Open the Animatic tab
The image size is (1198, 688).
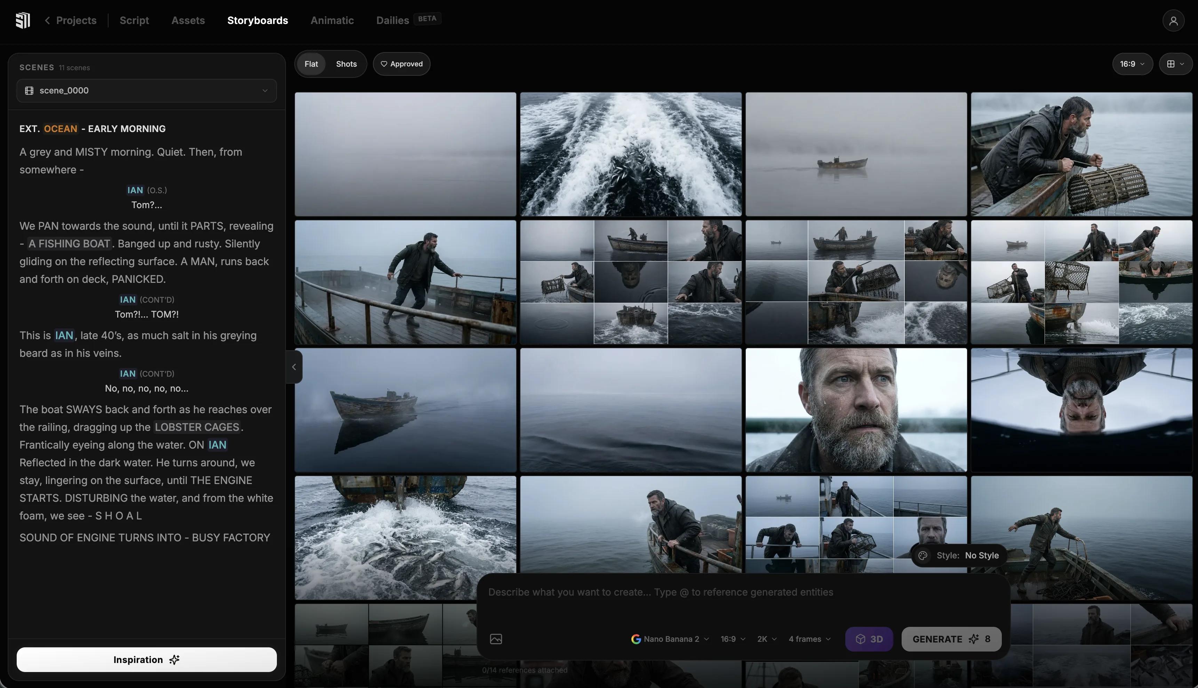coord(332,20)
